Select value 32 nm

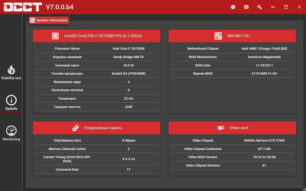pyautogui.click(x=129, y=98)
